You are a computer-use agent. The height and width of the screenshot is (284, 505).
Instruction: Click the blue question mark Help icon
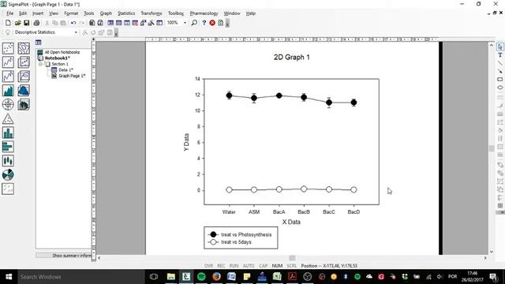(204, 23)
